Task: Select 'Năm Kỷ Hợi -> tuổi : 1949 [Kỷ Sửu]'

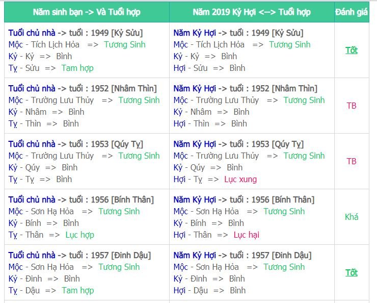Action: 238,33
